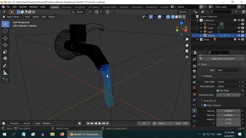Switch to the Modeling workspace tab
Viewport: 246px width, 138px height.
coord(66,7)
